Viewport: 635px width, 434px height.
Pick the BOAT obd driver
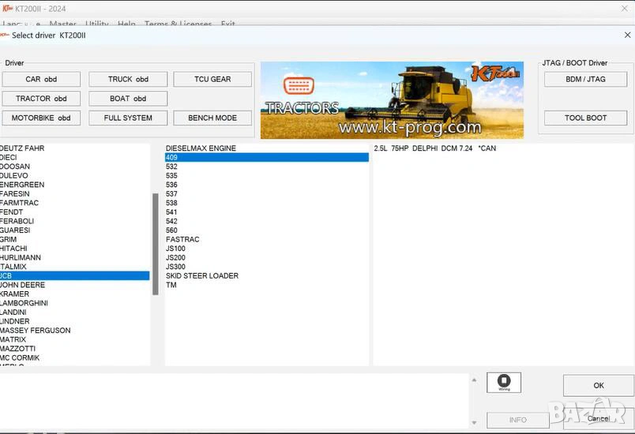[x=128, y=99]
